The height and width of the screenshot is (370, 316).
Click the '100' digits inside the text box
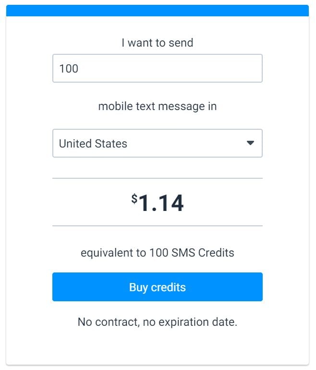point(69,69)
